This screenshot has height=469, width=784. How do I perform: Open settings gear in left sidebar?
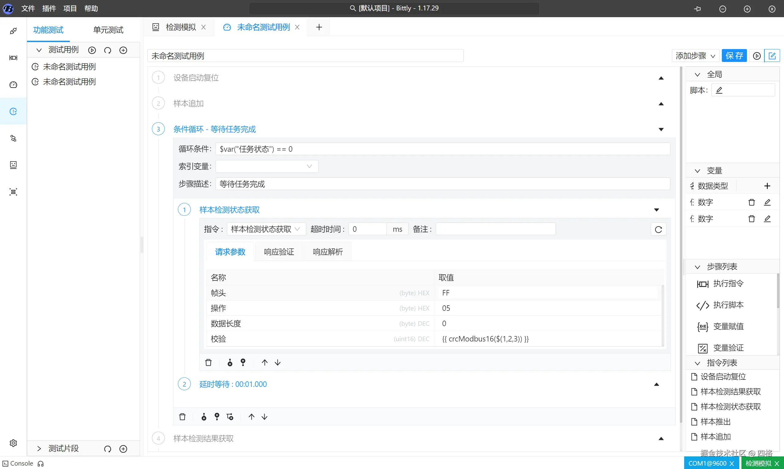point(13,443)
